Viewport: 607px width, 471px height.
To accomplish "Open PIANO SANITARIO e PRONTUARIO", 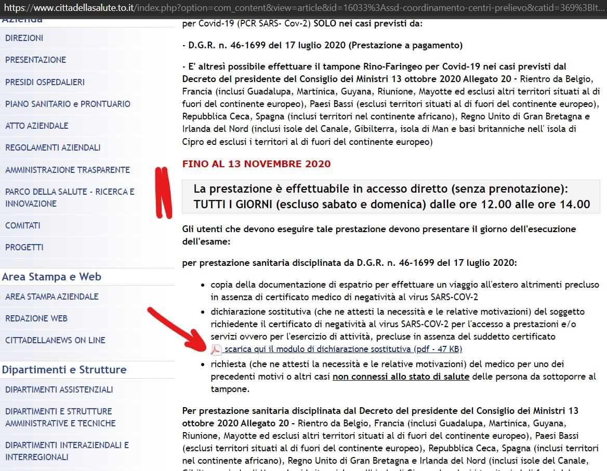I will pyautogui.click(x=68, y=104).
